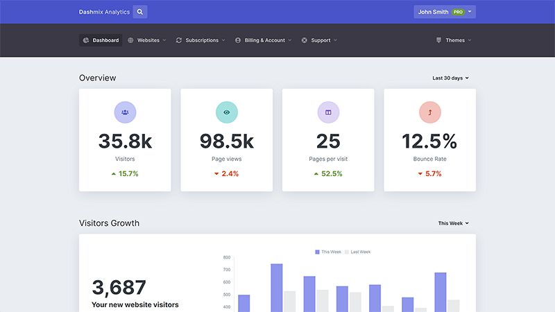Open the Themes dropdown menu

coord(454,40)
